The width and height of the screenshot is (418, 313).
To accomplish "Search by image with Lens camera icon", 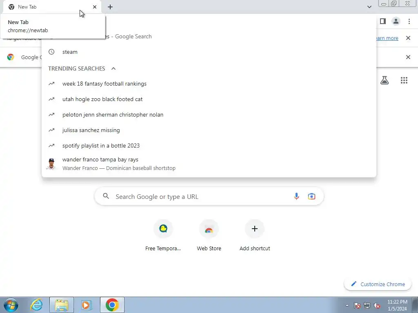I will point(311,196).
